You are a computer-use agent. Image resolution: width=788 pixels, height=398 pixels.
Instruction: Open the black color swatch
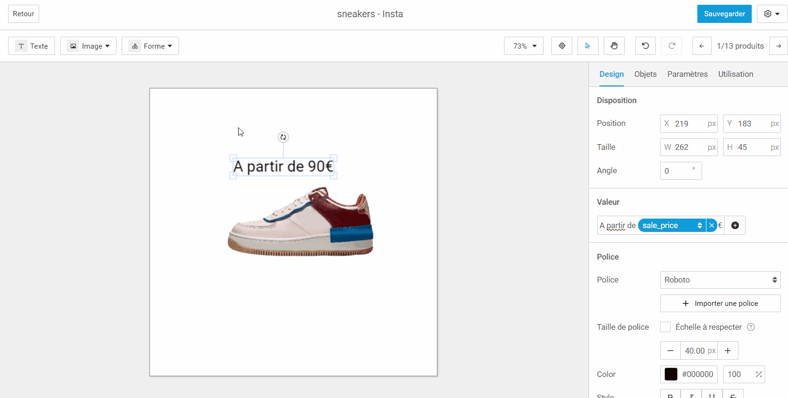pos(671,374)
